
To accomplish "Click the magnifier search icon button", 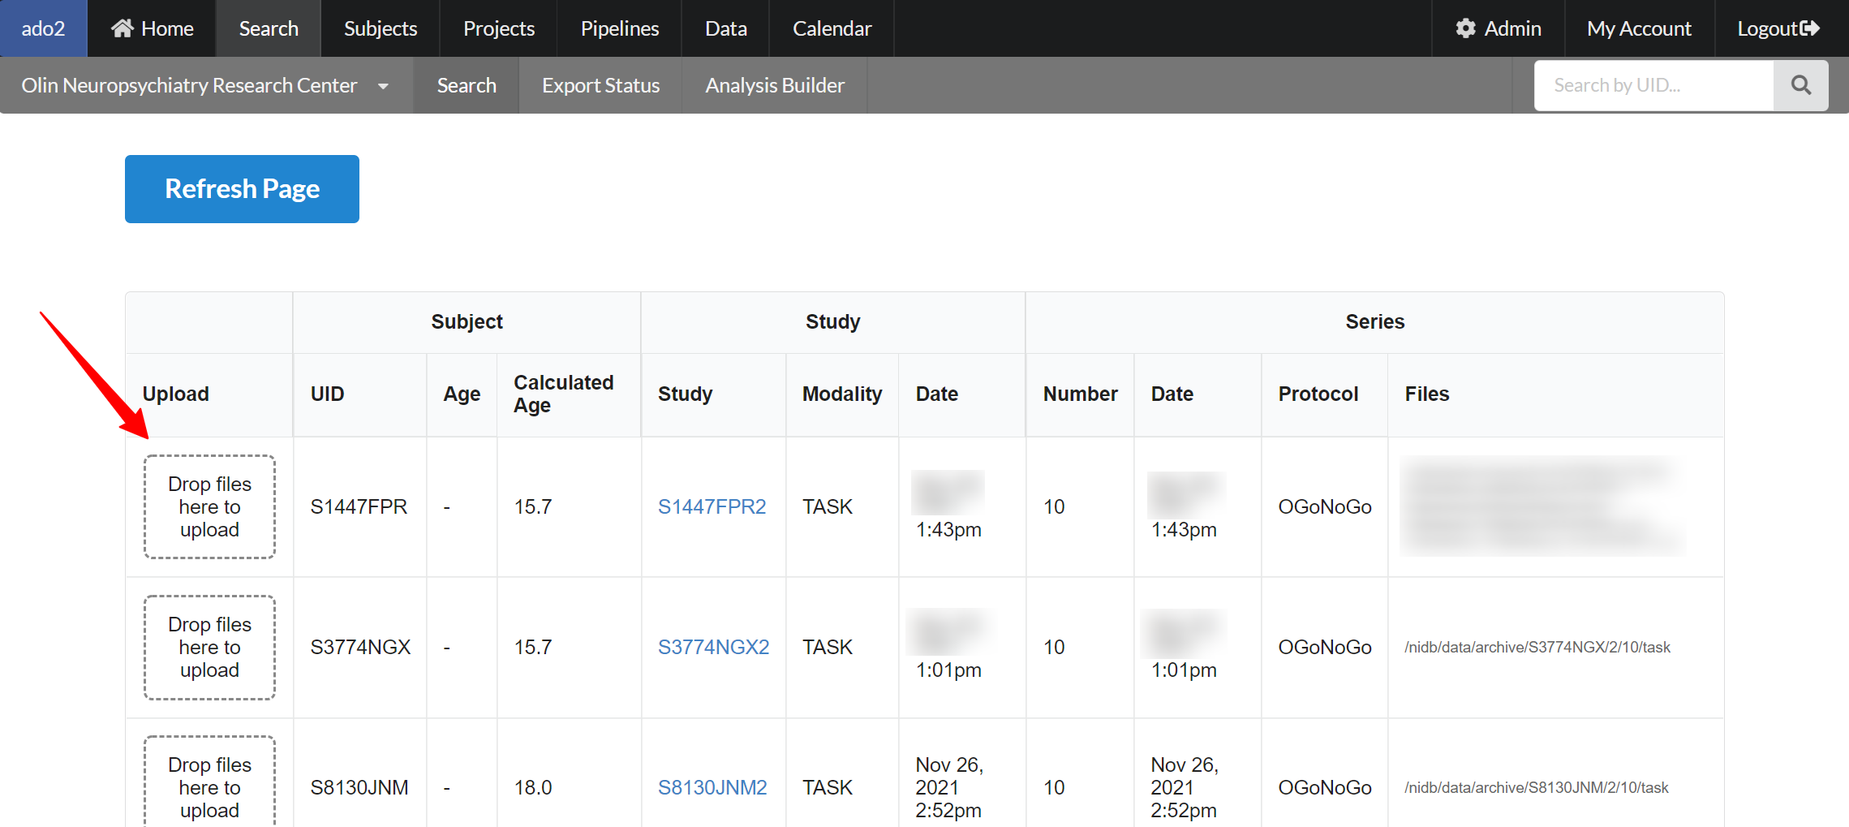I will coord(1800,85).
